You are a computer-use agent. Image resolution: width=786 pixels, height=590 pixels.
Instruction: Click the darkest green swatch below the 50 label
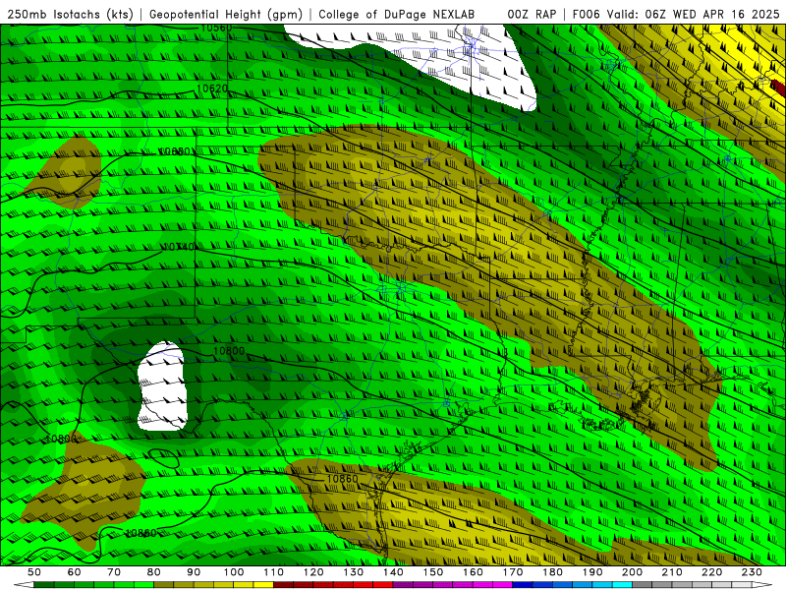[44, 585]
